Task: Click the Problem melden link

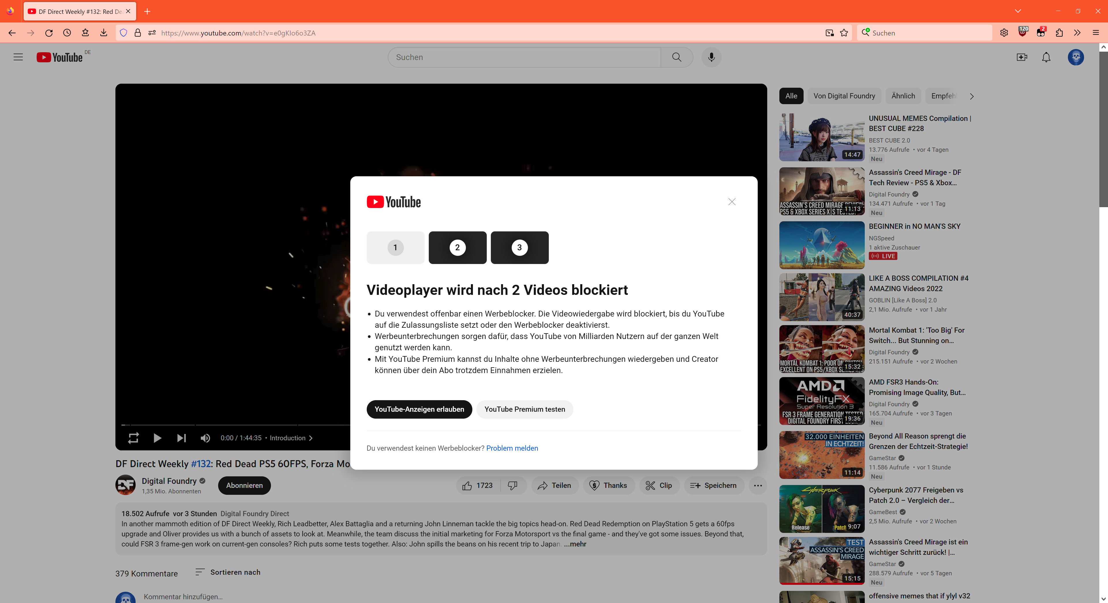Action: point(512,448)
